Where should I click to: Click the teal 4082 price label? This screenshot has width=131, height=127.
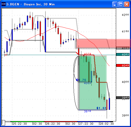click(x=123, y=54)
